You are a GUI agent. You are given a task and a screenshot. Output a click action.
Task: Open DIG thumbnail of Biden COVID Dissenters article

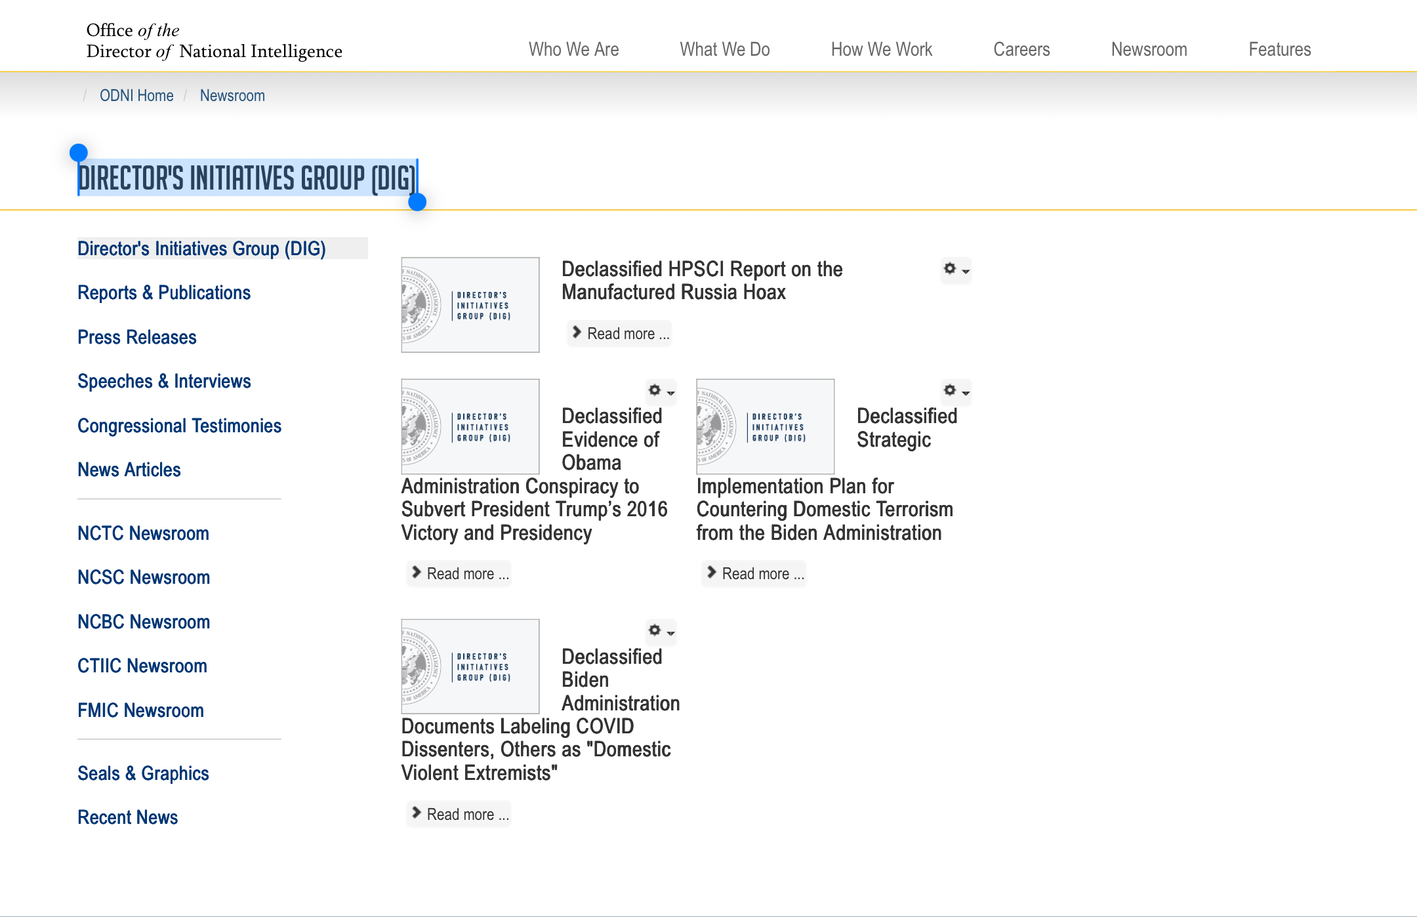[x=470, y=666]
